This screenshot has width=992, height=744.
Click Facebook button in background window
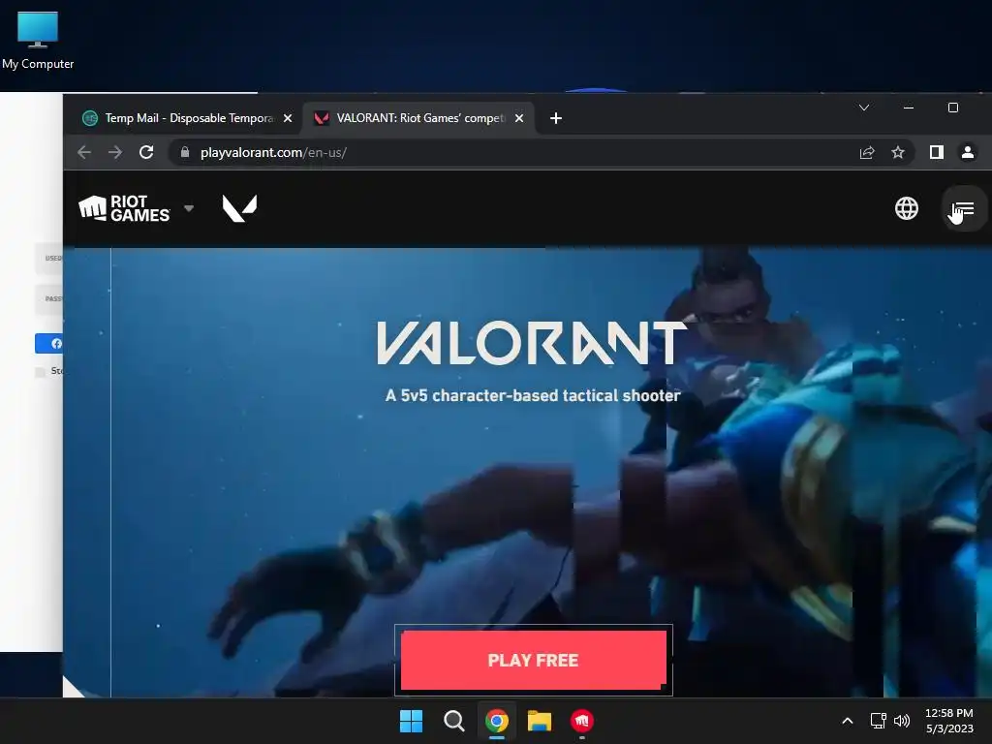tap(49, 344)
